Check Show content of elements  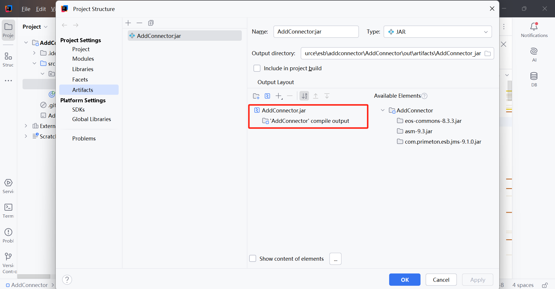click(253, 259)
